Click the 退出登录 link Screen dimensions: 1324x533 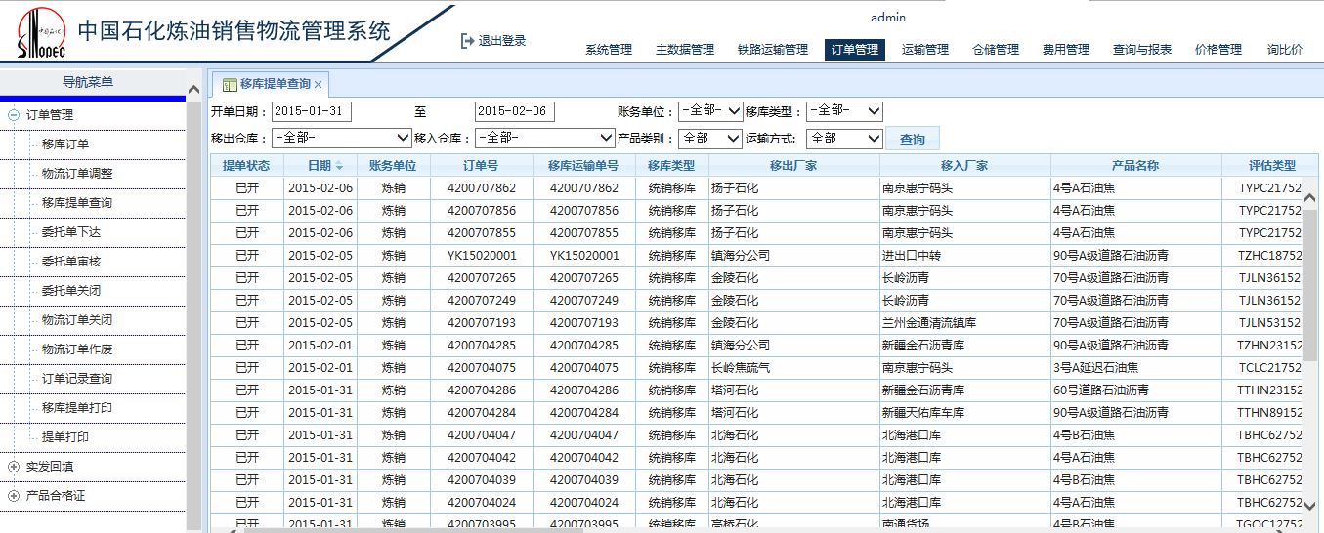(502, 41)
